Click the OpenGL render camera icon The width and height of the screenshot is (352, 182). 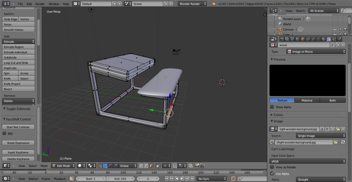coord(197,166)
